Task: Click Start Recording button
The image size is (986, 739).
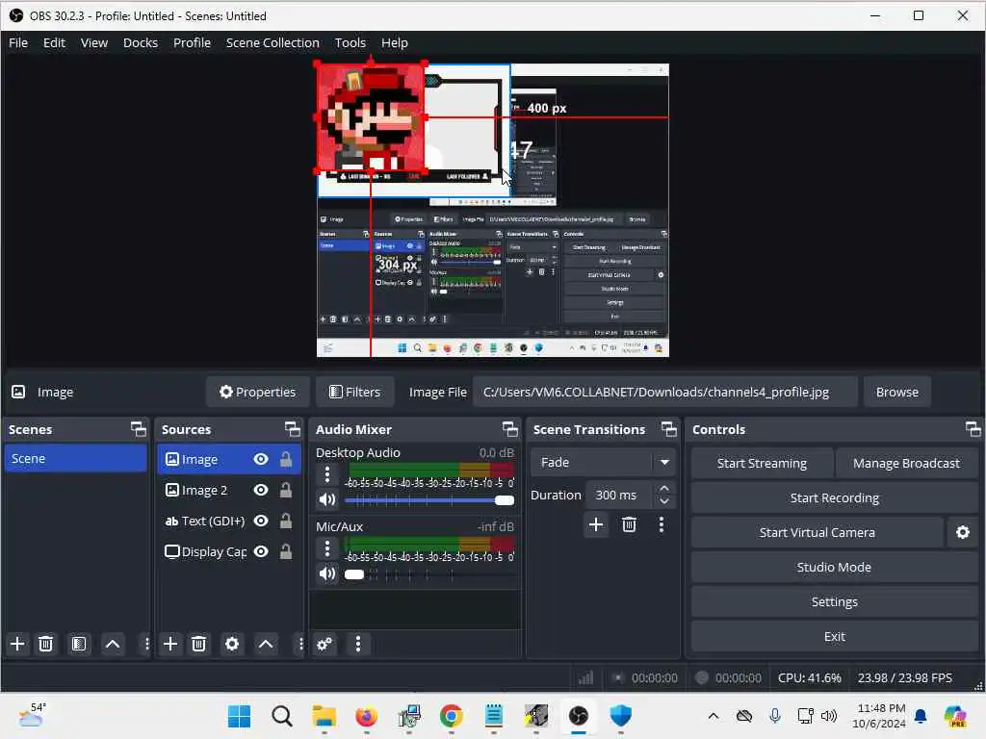Action: (x=835, y=498)
